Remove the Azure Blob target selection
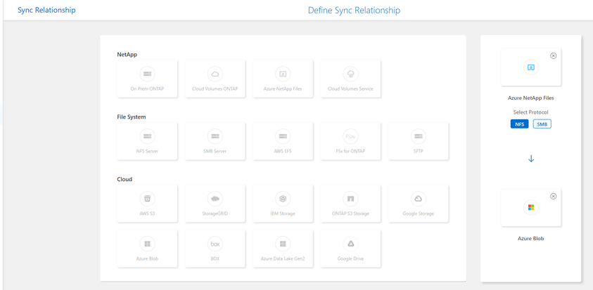This screenshot has width=593, height=290. [554, 197]
